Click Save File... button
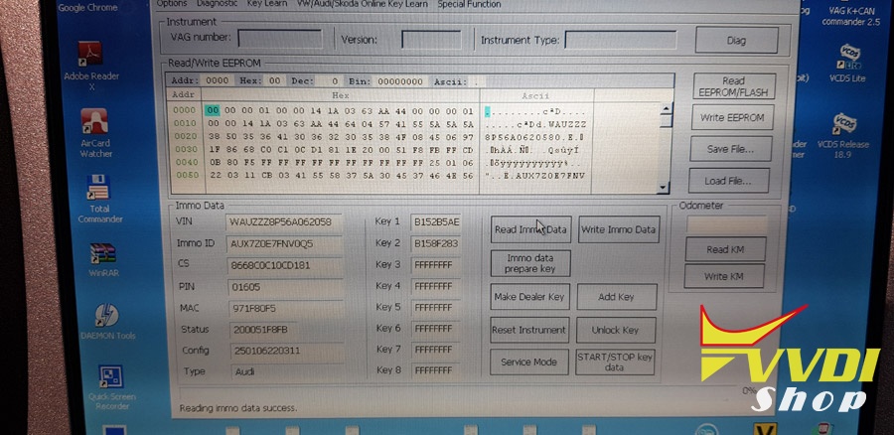 point(730,149)
